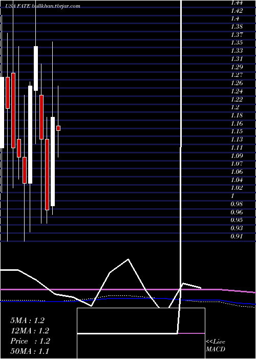This screenshot has width=256, height=359.
Task: Click the 1.18 price axis label
Action: pyautogui.click(x=237, y=115)
